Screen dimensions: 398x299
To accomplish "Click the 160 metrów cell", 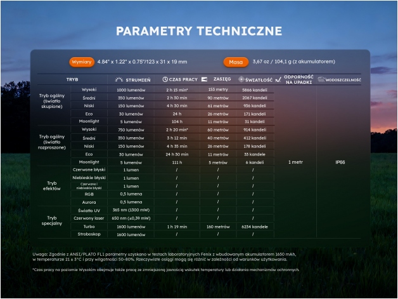I will [218, 227].
